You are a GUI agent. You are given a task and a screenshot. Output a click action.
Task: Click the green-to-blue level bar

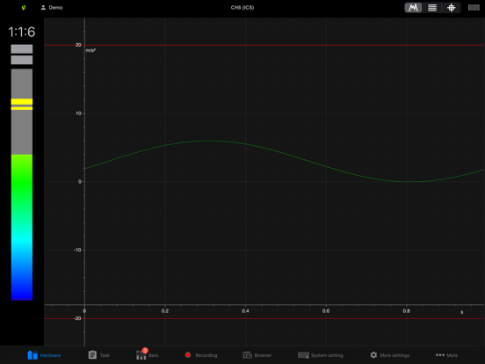22,227
